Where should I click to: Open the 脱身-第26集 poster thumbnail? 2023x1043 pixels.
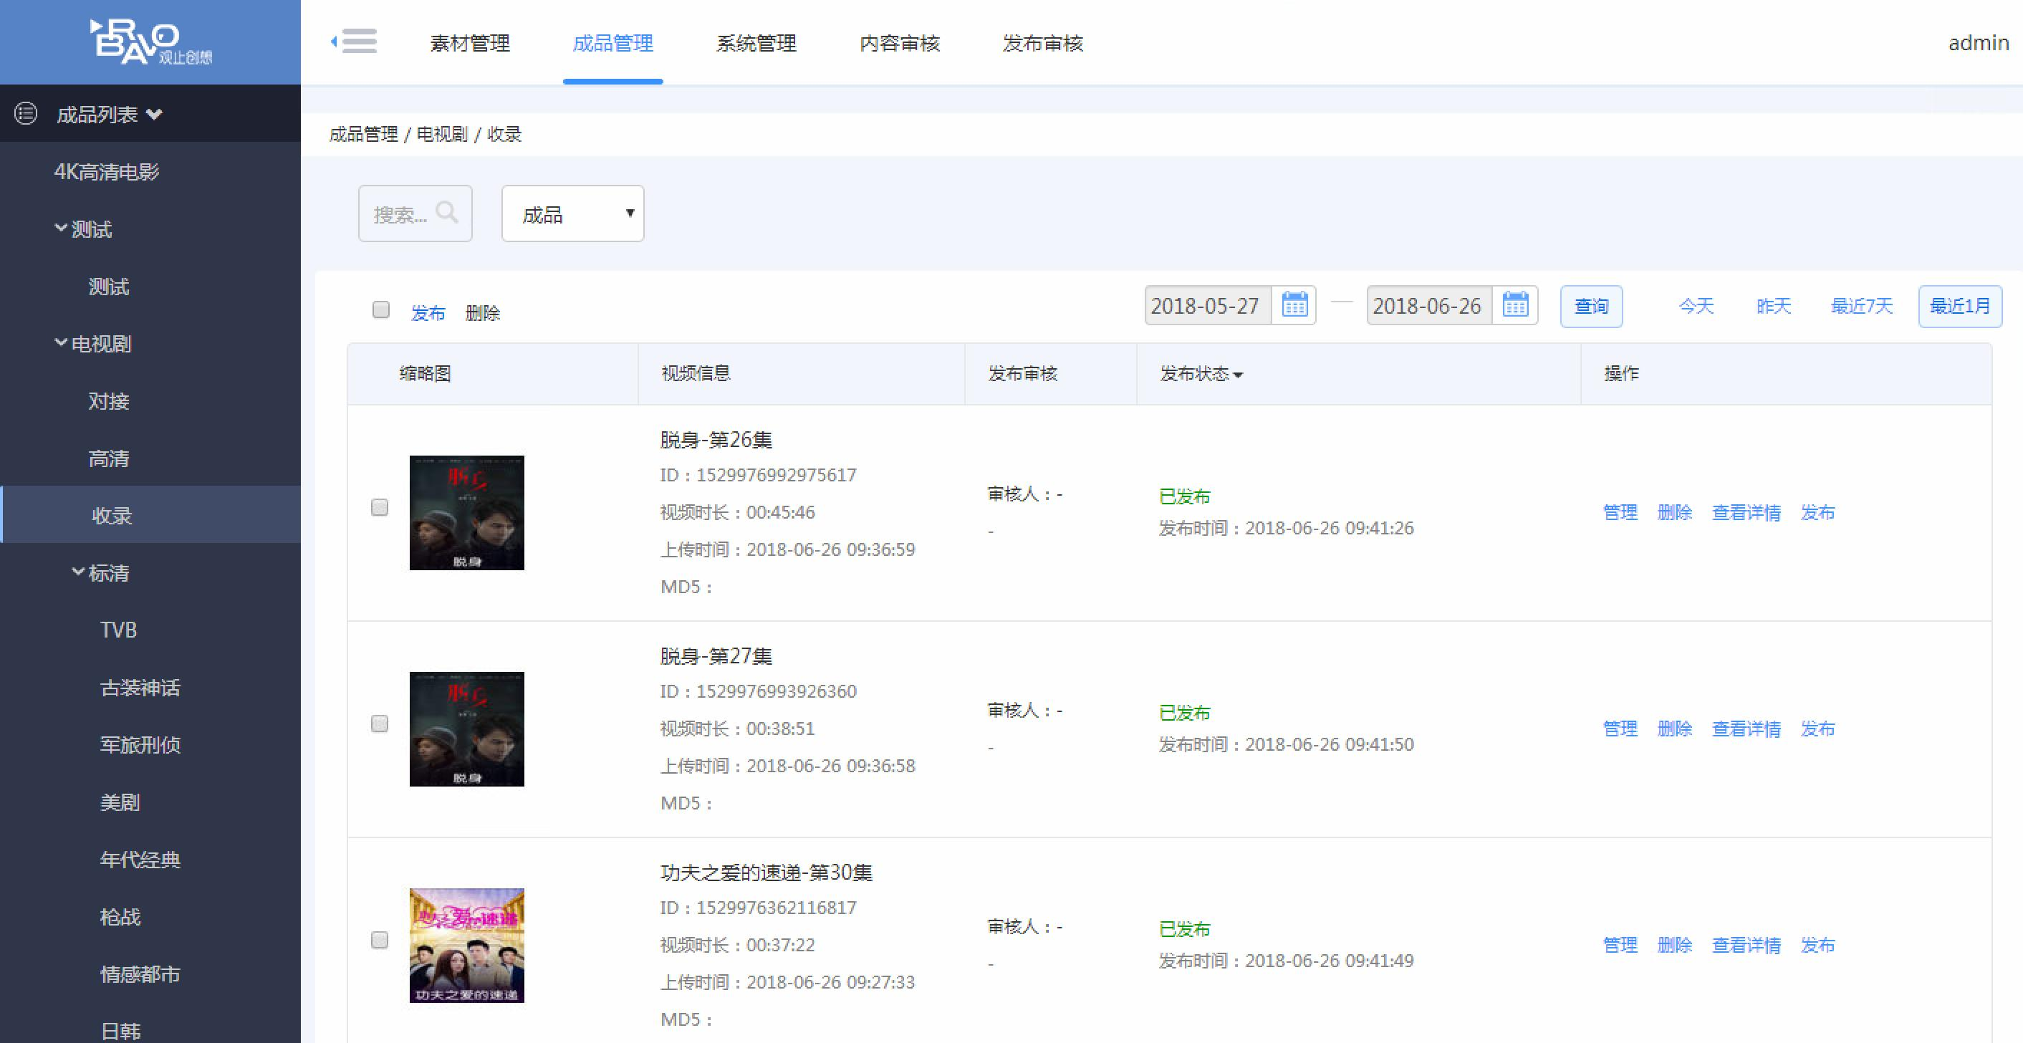click(466, 512)
